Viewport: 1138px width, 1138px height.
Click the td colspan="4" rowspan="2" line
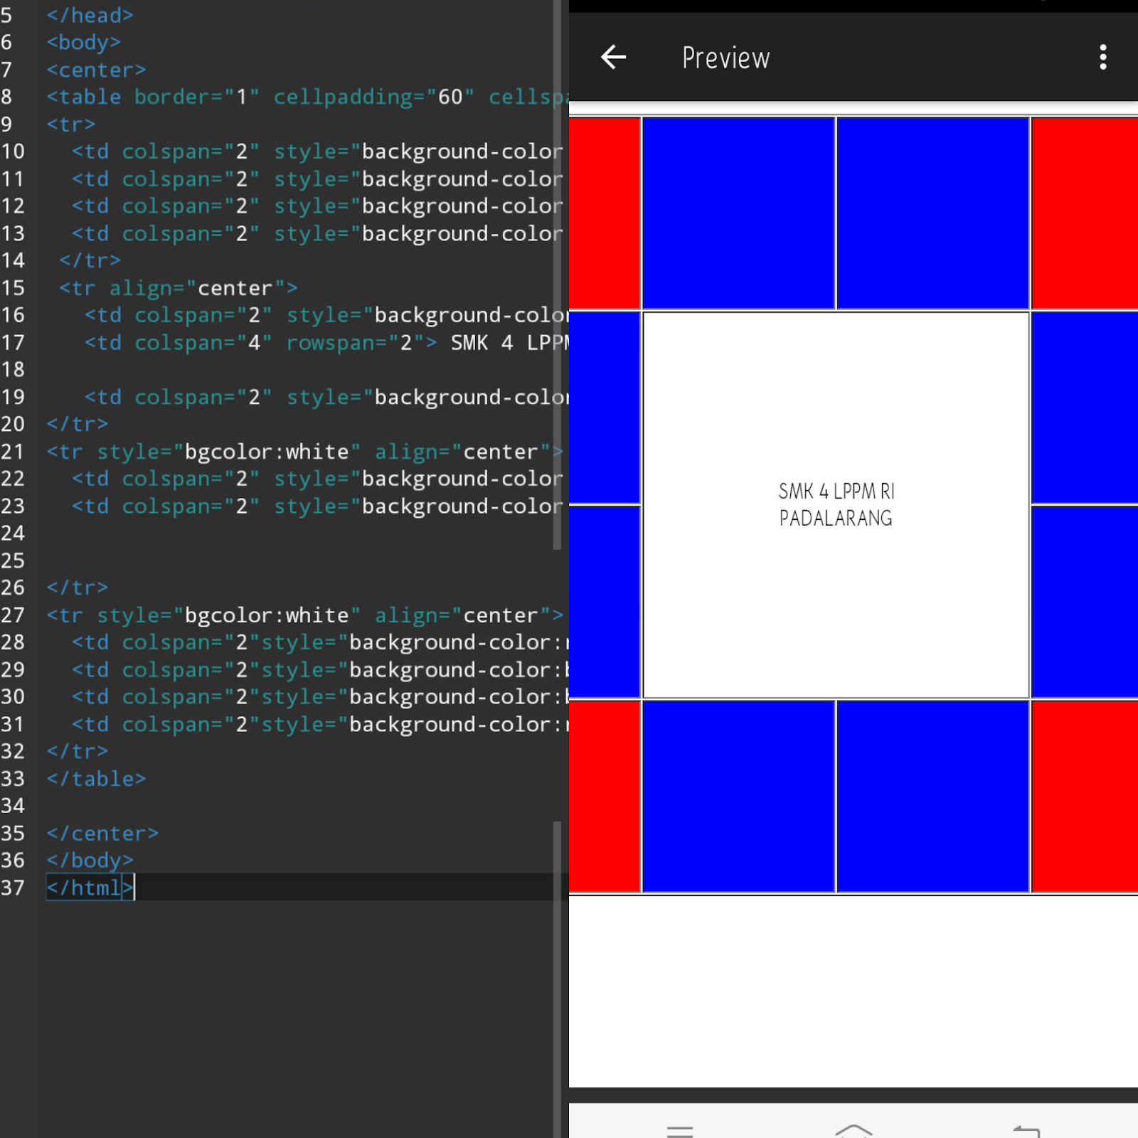[x=326, y=343]
